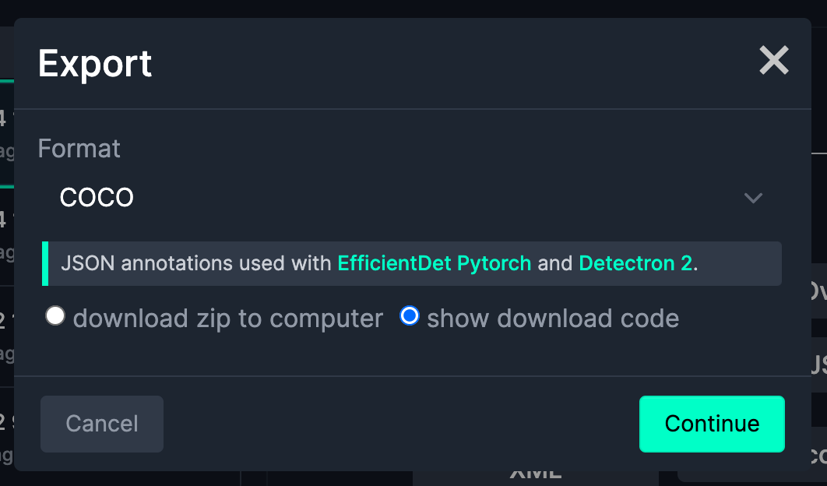Click the Format field label
827x486 pixels.
pyautogui.click(x=79, y=148)
